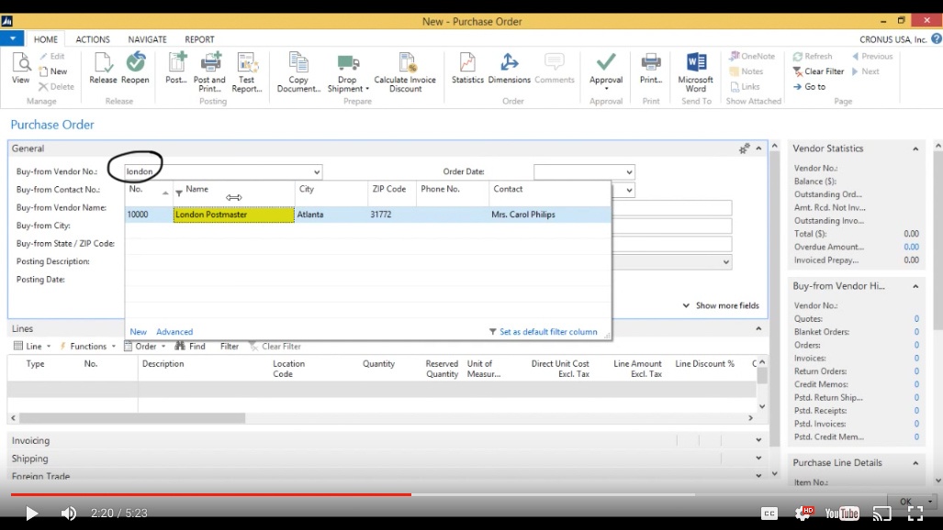This screenshot has width=943, height=530.
Task: Click Find in the Lines toolbar
Action: pos(190,346)
